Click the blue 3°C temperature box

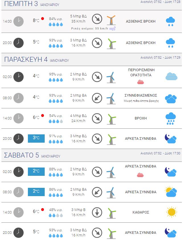[x=36, y=138]
